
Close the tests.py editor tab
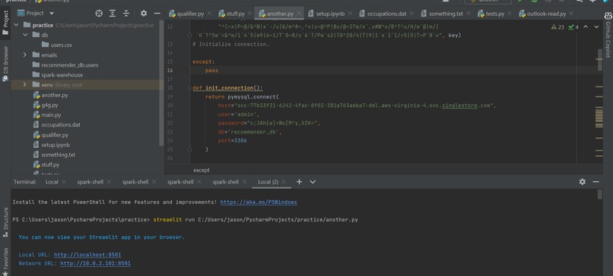coord(510,14)
